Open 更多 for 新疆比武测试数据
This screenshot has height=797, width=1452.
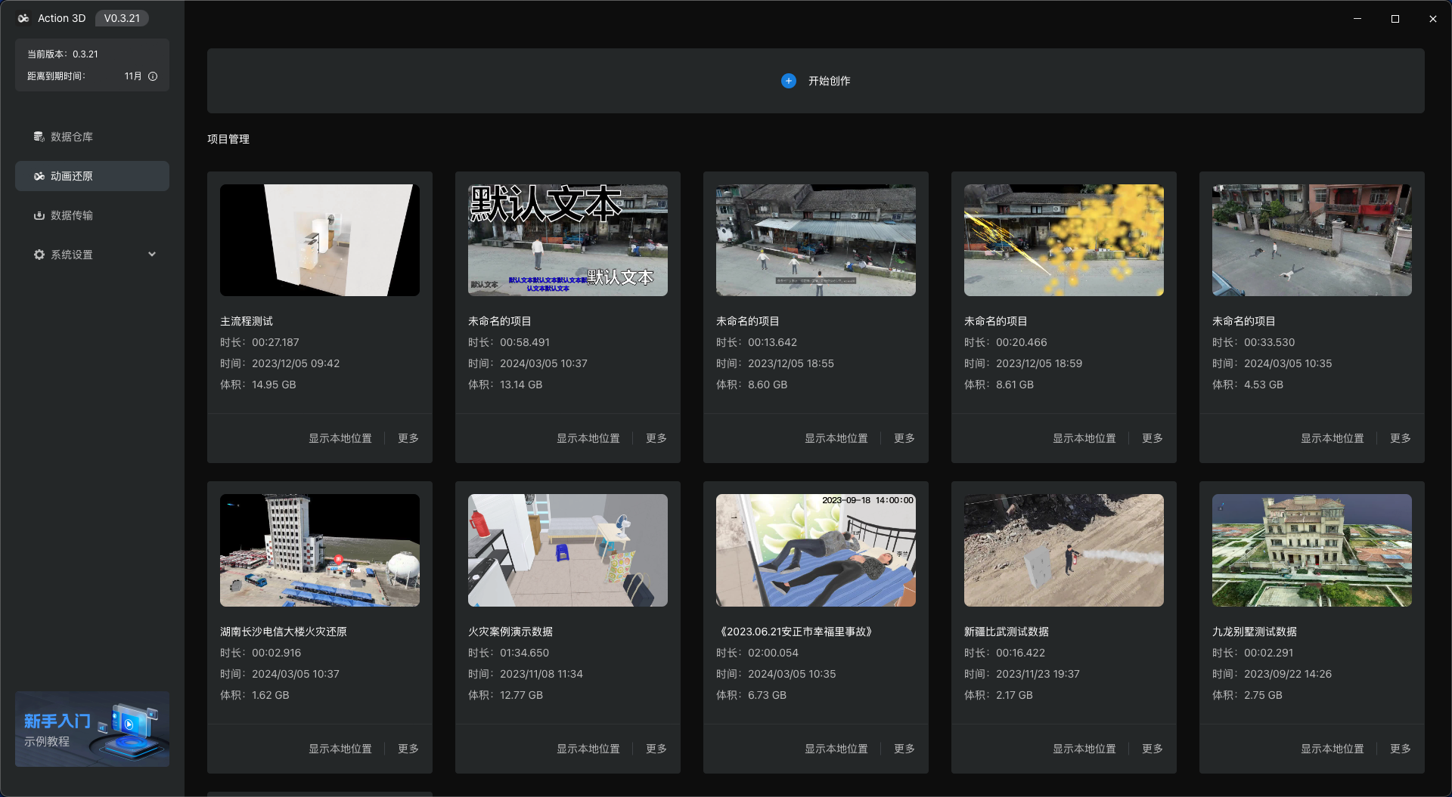[1152, 749]
